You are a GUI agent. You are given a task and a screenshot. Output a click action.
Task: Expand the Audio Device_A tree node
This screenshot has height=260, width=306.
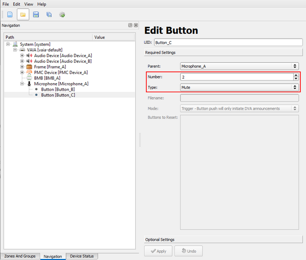(22, 56)
